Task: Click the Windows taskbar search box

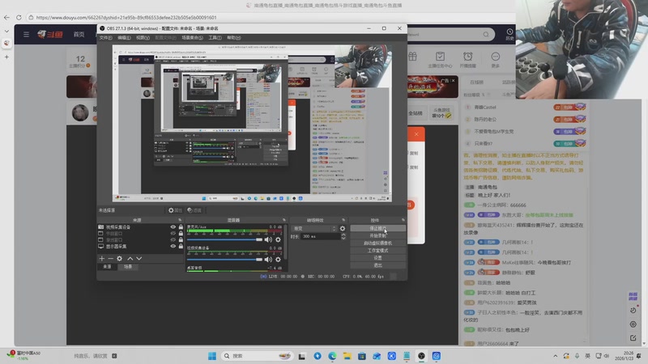Action: [258, 356]
